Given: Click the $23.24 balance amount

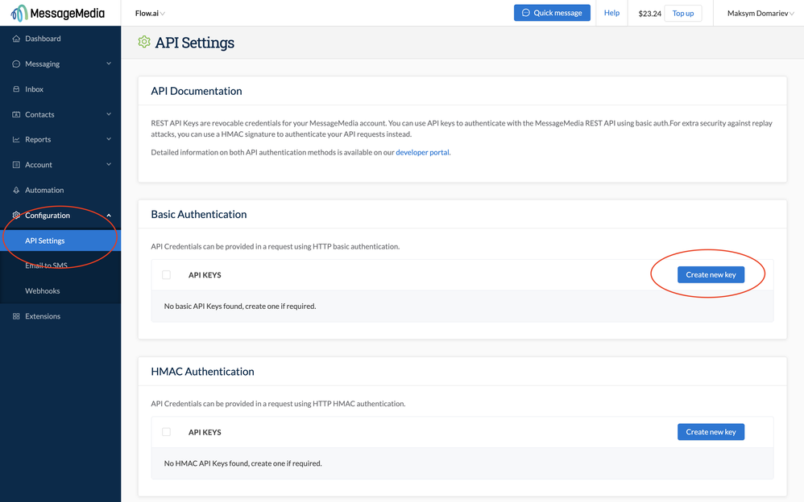Looking at the screenshot, I should (x=649, y=14).
